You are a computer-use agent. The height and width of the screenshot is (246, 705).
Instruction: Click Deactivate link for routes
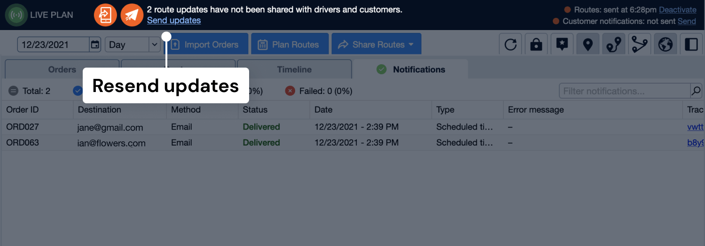pyautogui.click(x=678, y=9)
